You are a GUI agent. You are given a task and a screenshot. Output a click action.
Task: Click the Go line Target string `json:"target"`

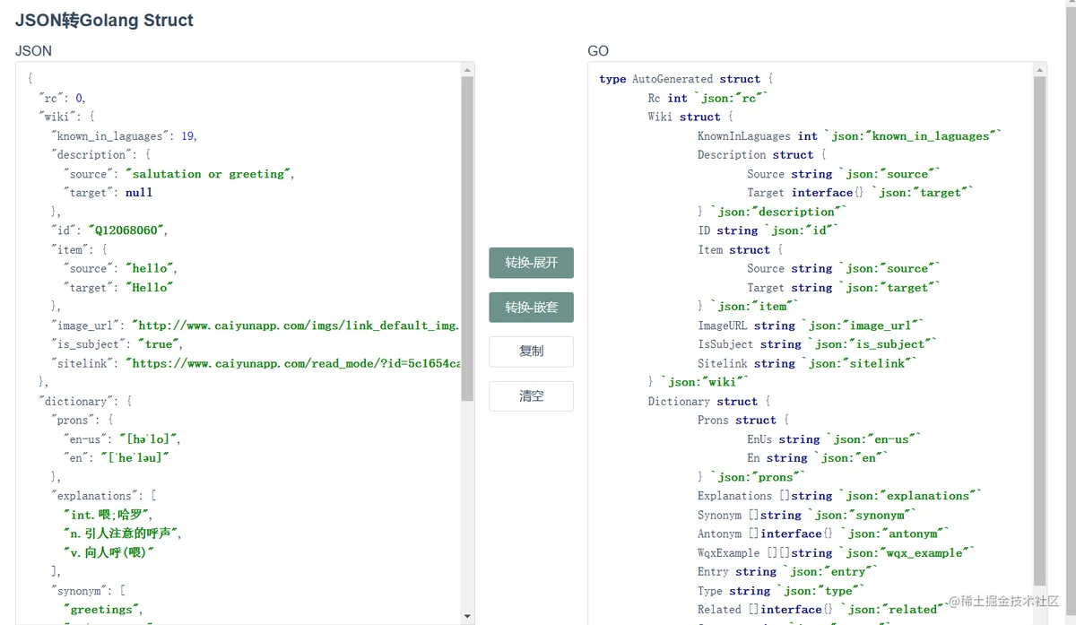[x=844, y=288]
